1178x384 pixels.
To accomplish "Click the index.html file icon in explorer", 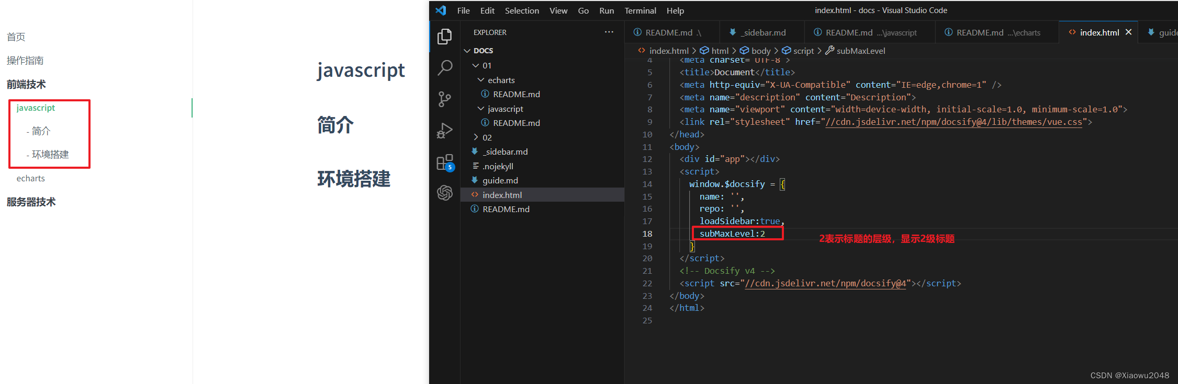I will click(x=475, y=195).
